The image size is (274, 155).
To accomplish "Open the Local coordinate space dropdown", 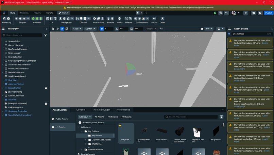I will coord(77,29).
